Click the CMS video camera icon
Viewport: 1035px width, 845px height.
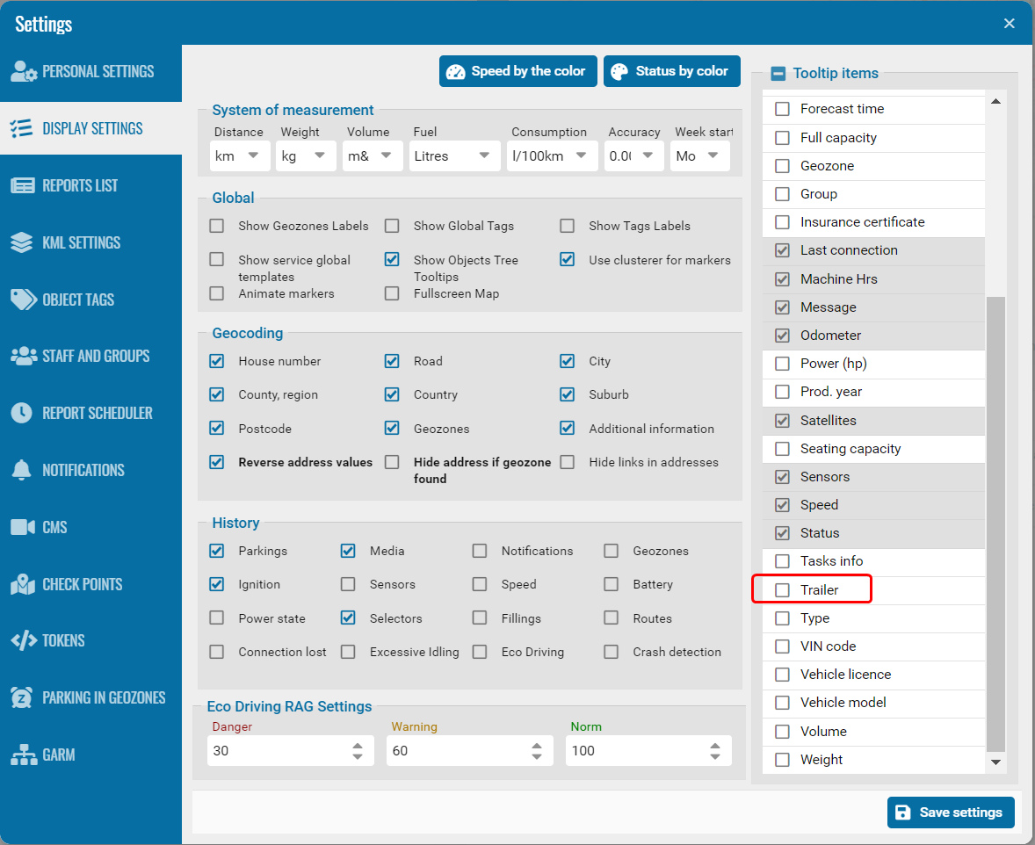click(23, 527)
